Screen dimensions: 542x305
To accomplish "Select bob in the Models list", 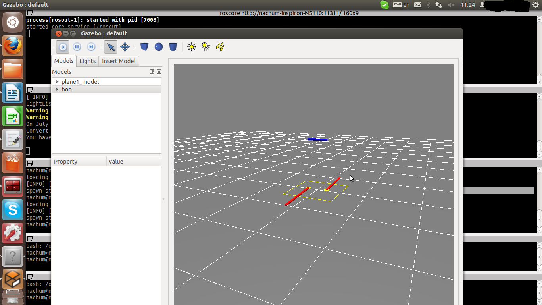I will point(67,89).
